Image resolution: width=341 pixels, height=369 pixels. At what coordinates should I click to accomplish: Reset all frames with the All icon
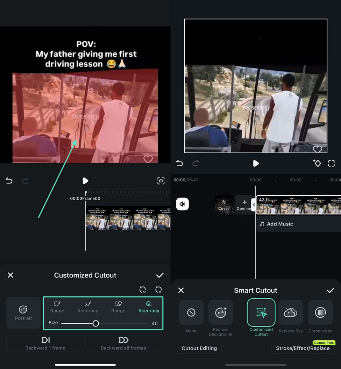click(x=143, y=290)
